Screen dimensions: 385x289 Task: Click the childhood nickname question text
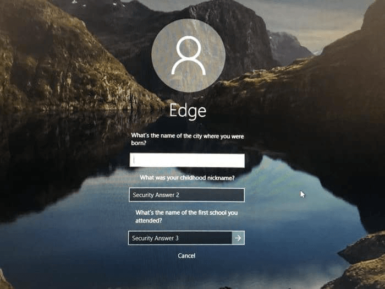[x=187, y=178]
